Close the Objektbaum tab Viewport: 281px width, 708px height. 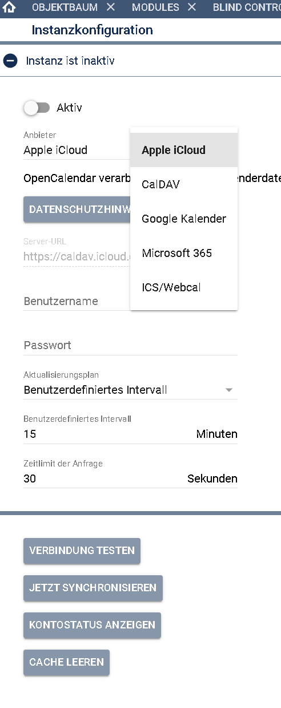(x=111, y=7)
